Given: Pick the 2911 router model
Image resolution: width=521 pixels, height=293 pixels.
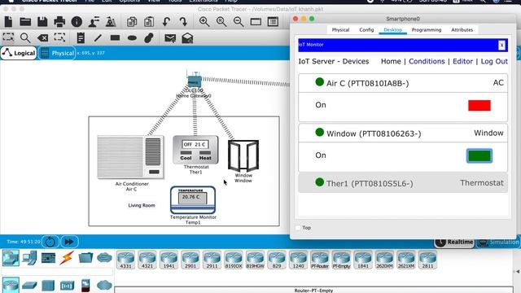Looking at the screenshot, I should [212, 260].
